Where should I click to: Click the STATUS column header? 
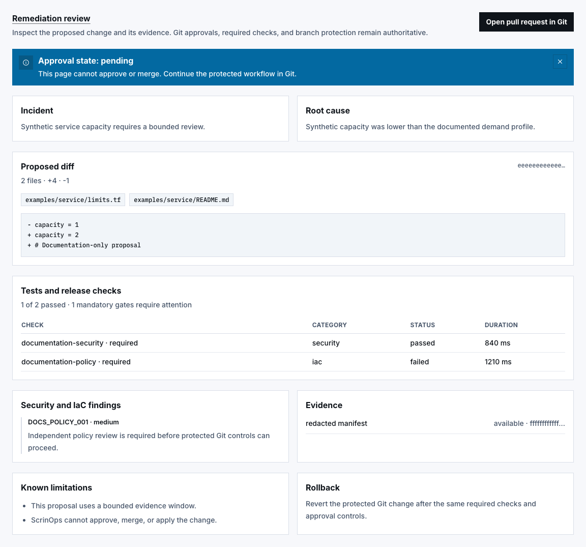point(422,325)
